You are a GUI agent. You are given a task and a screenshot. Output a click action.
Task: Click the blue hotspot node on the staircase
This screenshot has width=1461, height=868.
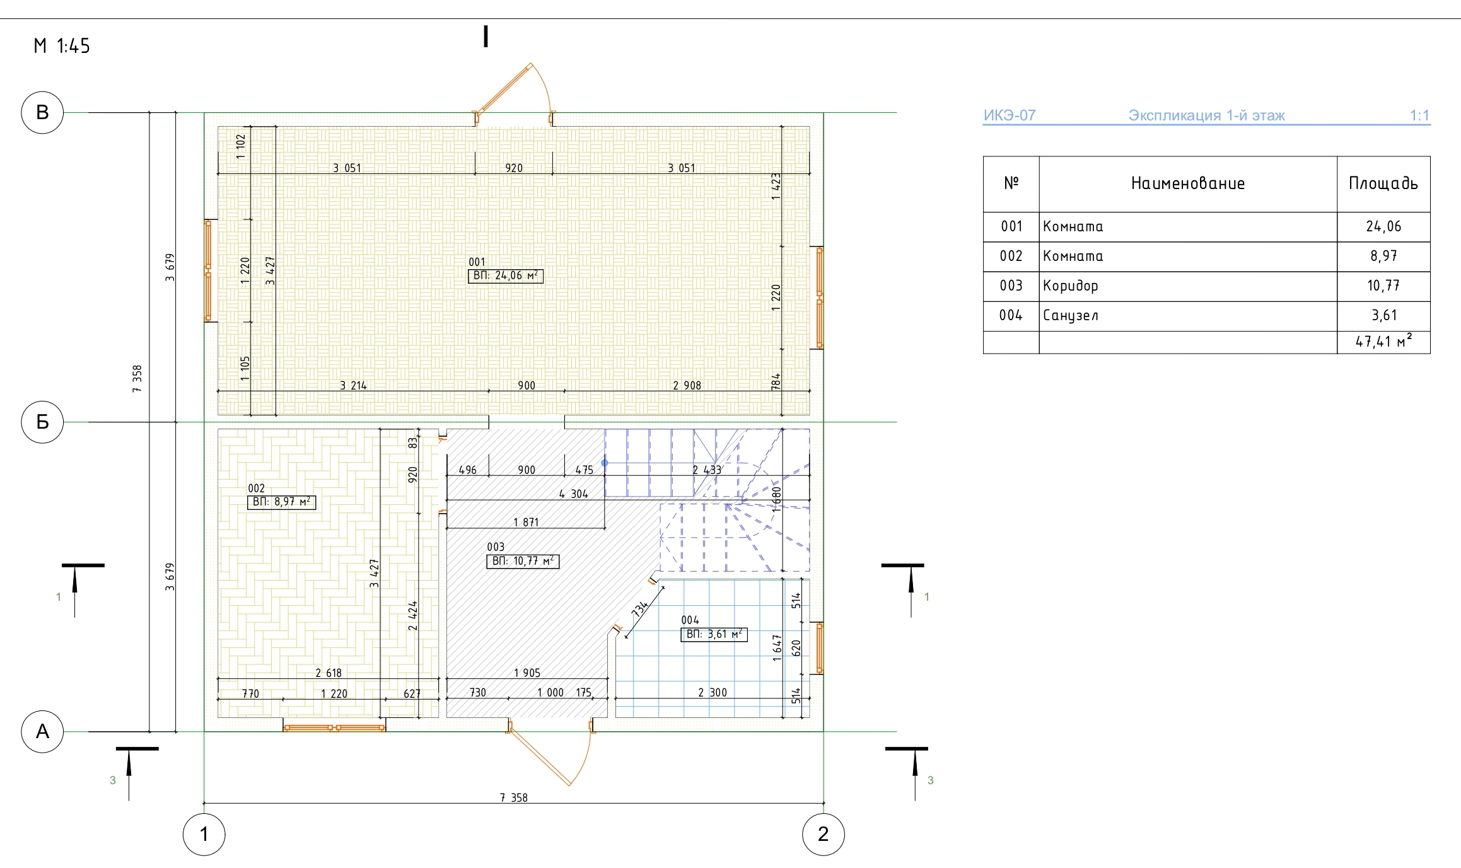pyautogui.click(x=605, y=463)
